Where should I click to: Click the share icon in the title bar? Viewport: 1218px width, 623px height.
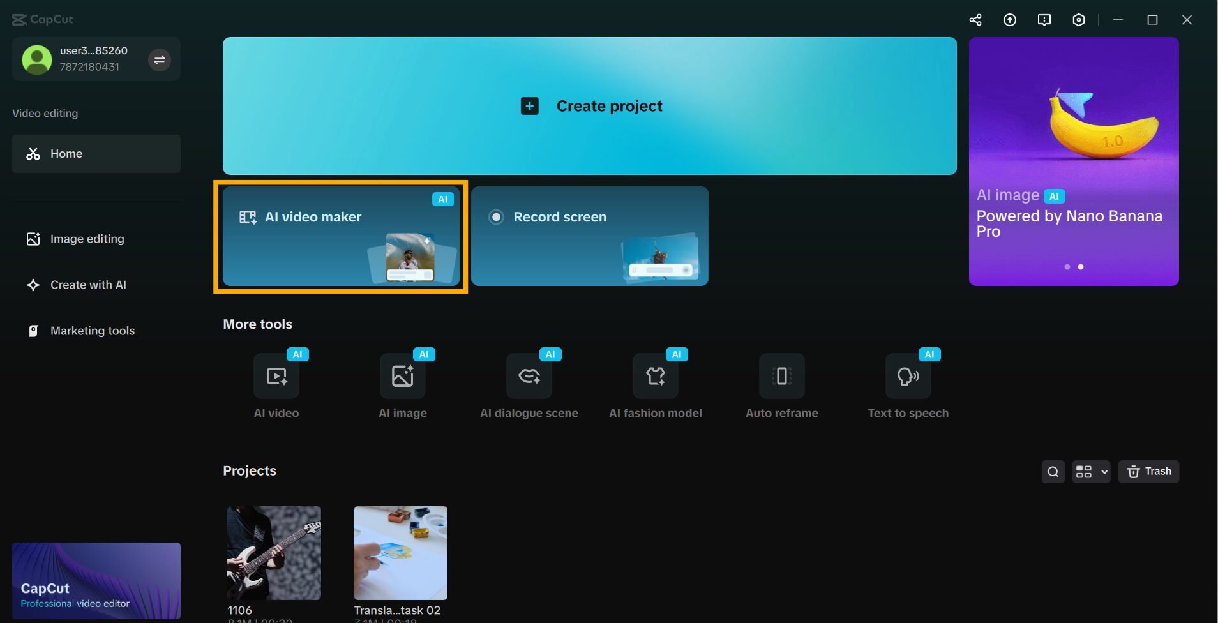(x=975, y=20)
